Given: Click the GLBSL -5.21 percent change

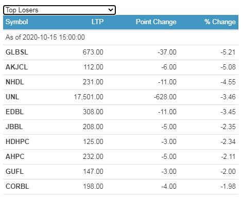Looking at the screenshot, I should tap(228, 52).
